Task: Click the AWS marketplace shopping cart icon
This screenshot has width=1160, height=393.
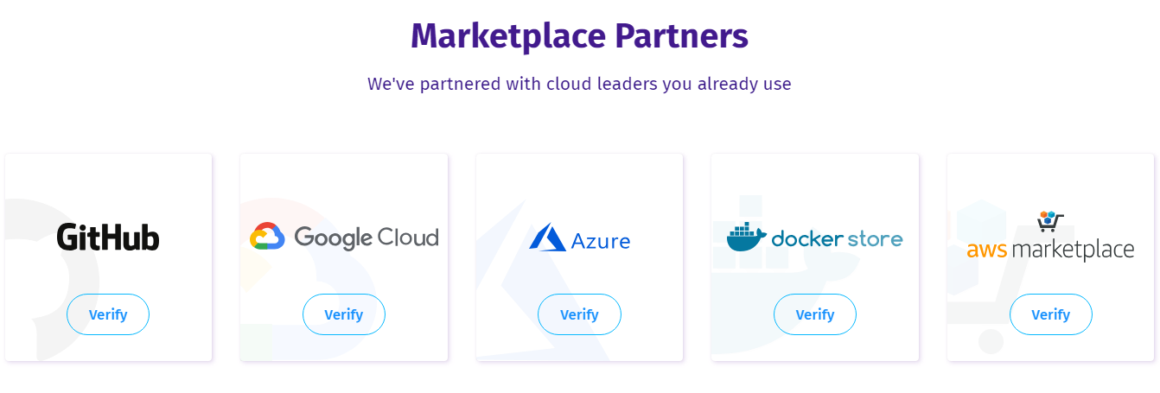Action: pyautogui.click(x=1050, y=221)
